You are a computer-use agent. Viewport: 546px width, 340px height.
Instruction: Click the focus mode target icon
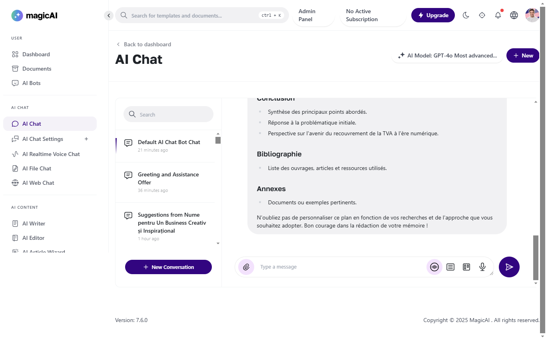click(482, 15)
